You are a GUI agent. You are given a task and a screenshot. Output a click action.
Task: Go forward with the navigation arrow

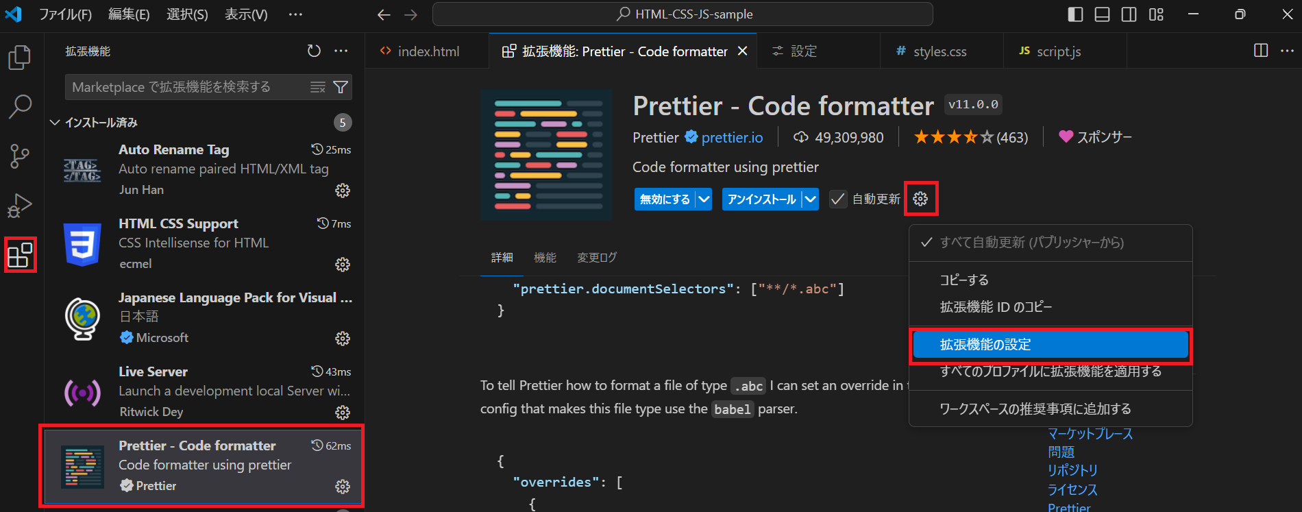(410, 14)
